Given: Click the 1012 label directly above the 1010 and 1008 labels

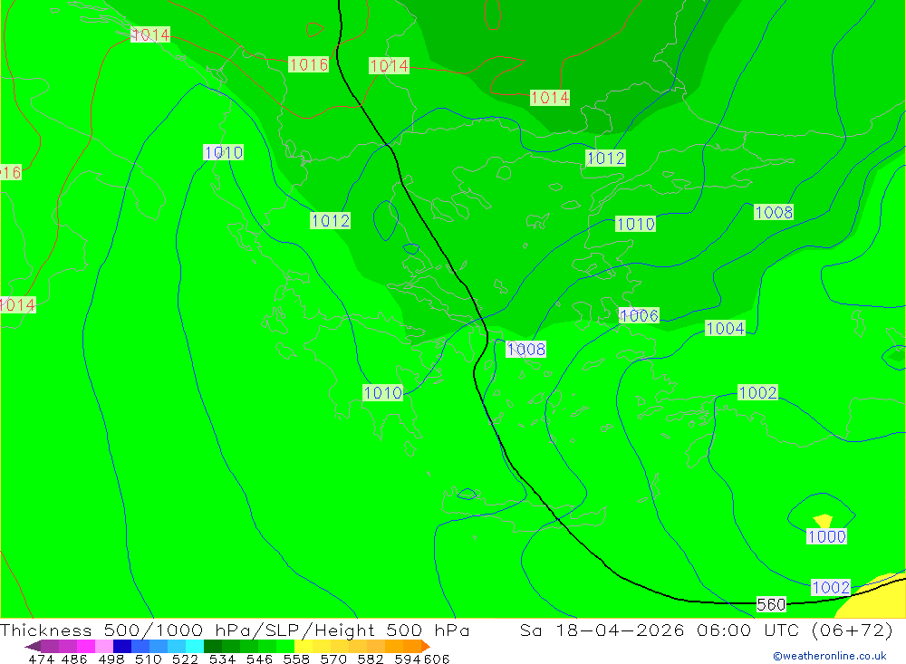Looking at the screenshot, I should point(605,159).
